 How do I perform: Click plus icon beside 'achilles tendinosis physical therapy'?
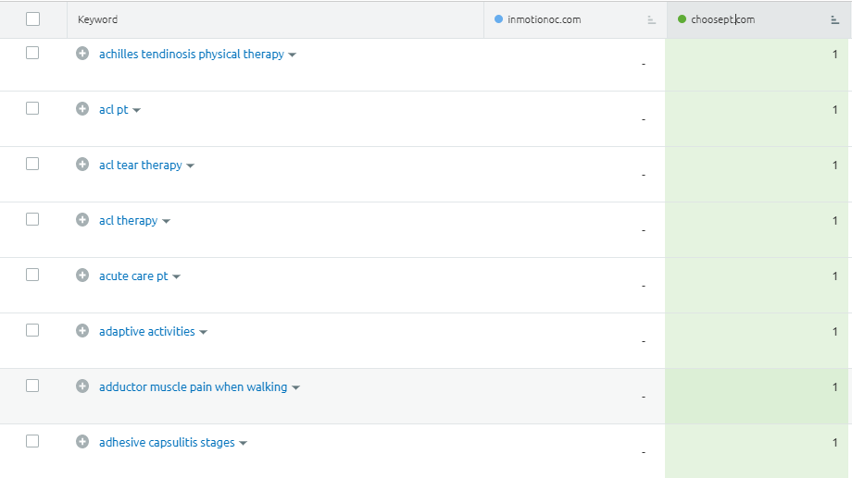82,54
